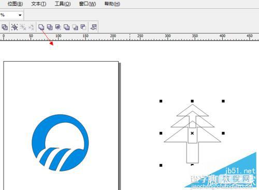Viewport: 259px width, 190px height.
Task: Select the blue circular logo on the page
Action: click(x=60, y=143)
